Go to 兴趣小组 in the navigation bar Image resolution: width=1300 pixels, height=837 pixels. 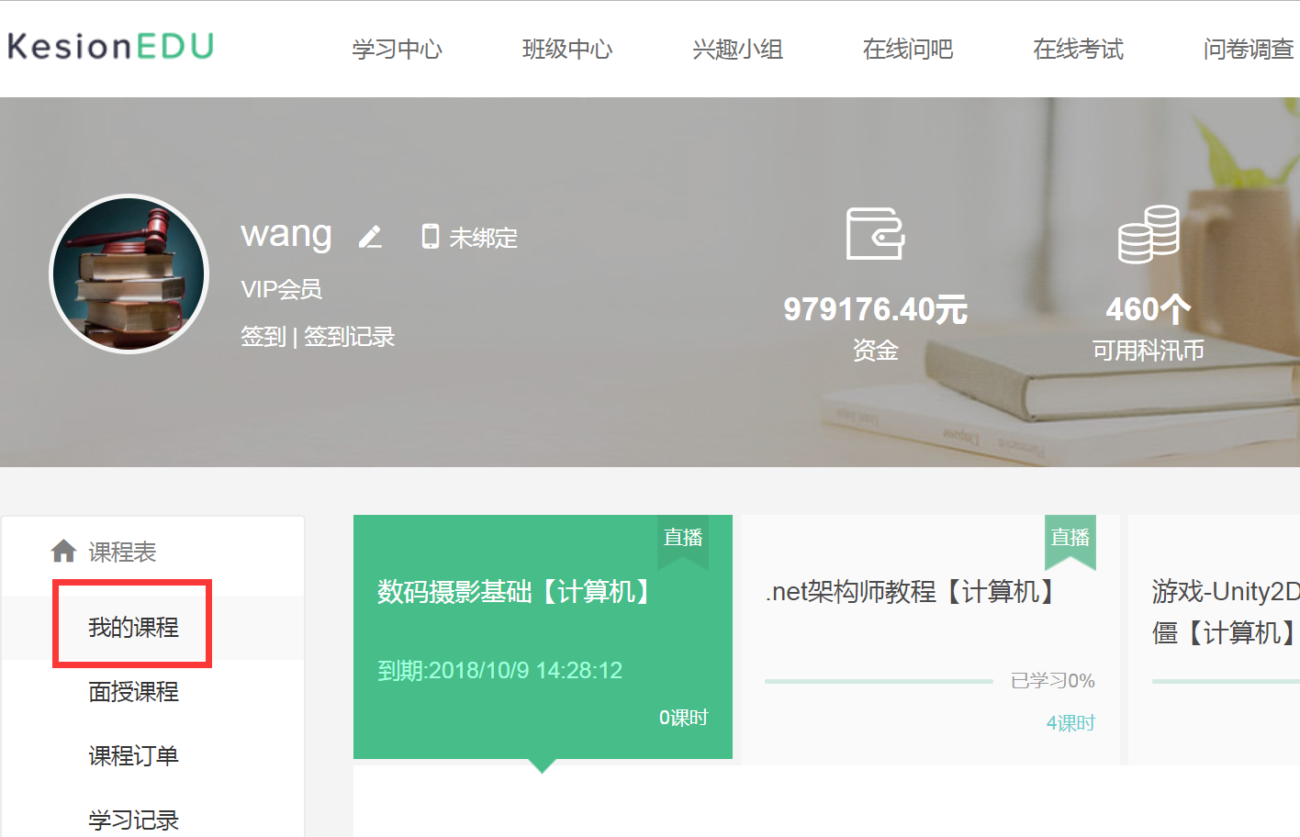pyautogui.click(x=737, y=49)
